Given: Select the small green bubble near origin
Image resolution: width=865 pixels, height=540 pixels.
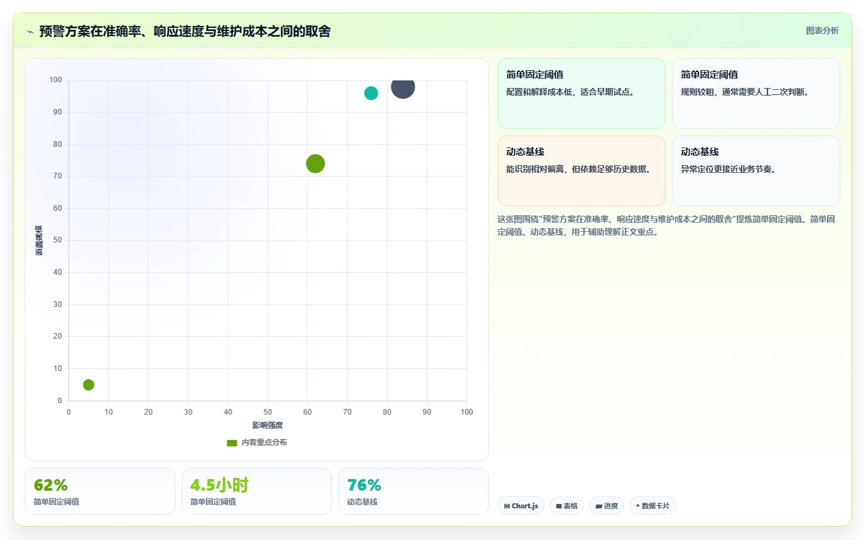Looking at the screenshot, I should click(x=89, y=385).
